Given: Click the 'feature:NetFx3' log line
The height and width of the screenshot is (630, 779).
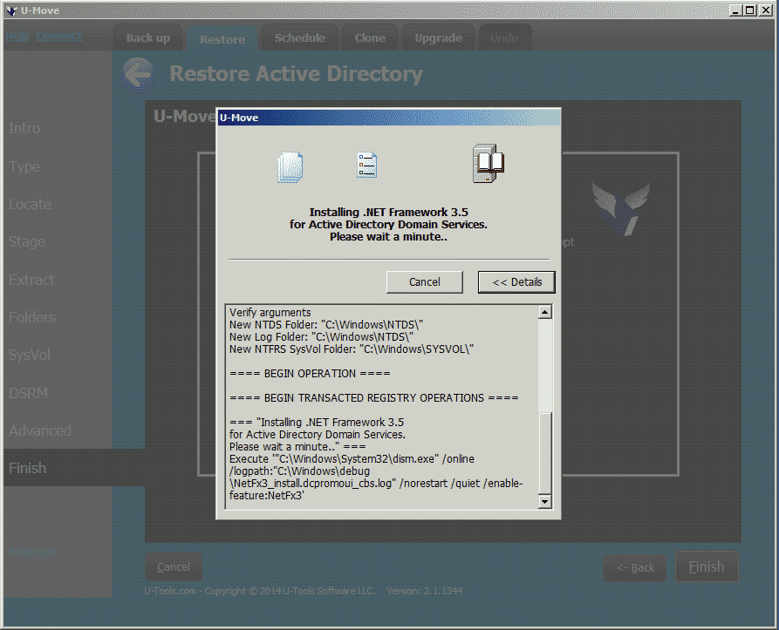Looking at the screenshot, I should tap(266, 496).
